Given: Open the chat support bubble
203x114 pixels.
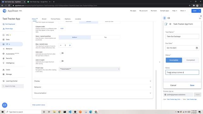Looking at the screenshot, I should (x=5, y=105).
